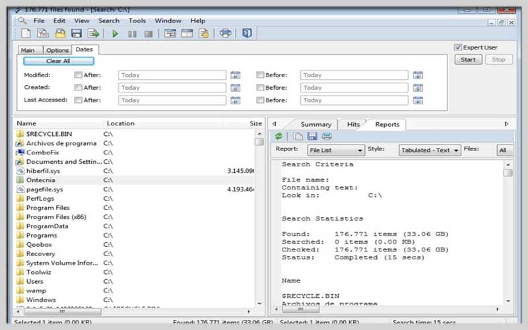This screenshot has height=330, width=528.
Task: Open calendar for Modified Before date
Action: tap(418, 75)
